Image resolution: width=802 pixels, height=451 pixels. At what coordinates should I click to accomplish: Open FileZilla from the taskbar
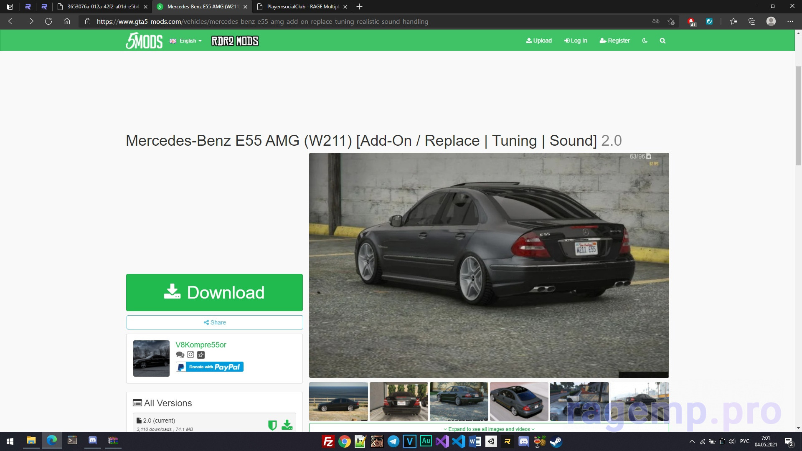click(x=328, y=441)
